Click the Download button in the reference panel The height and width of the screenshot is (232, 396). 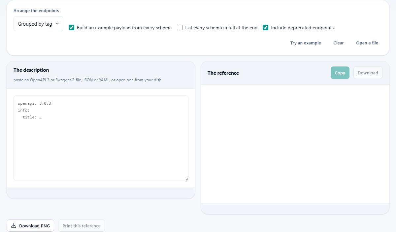368,73
